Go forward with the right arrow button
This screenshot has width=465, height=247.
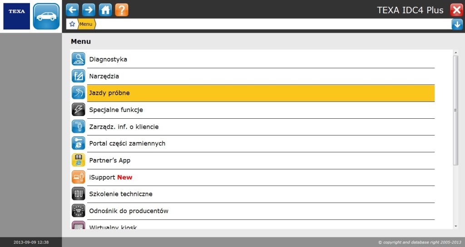[x=89, y=10]
